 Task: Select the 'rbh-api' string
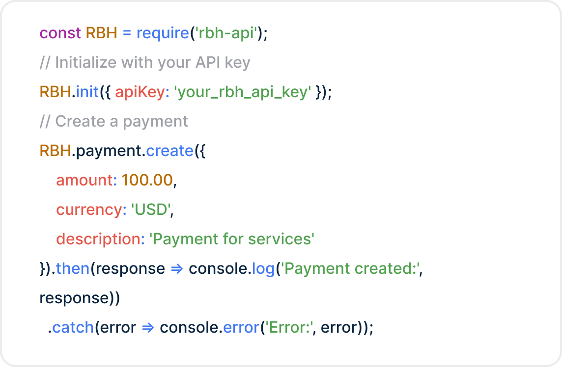[x=227, y=33]
